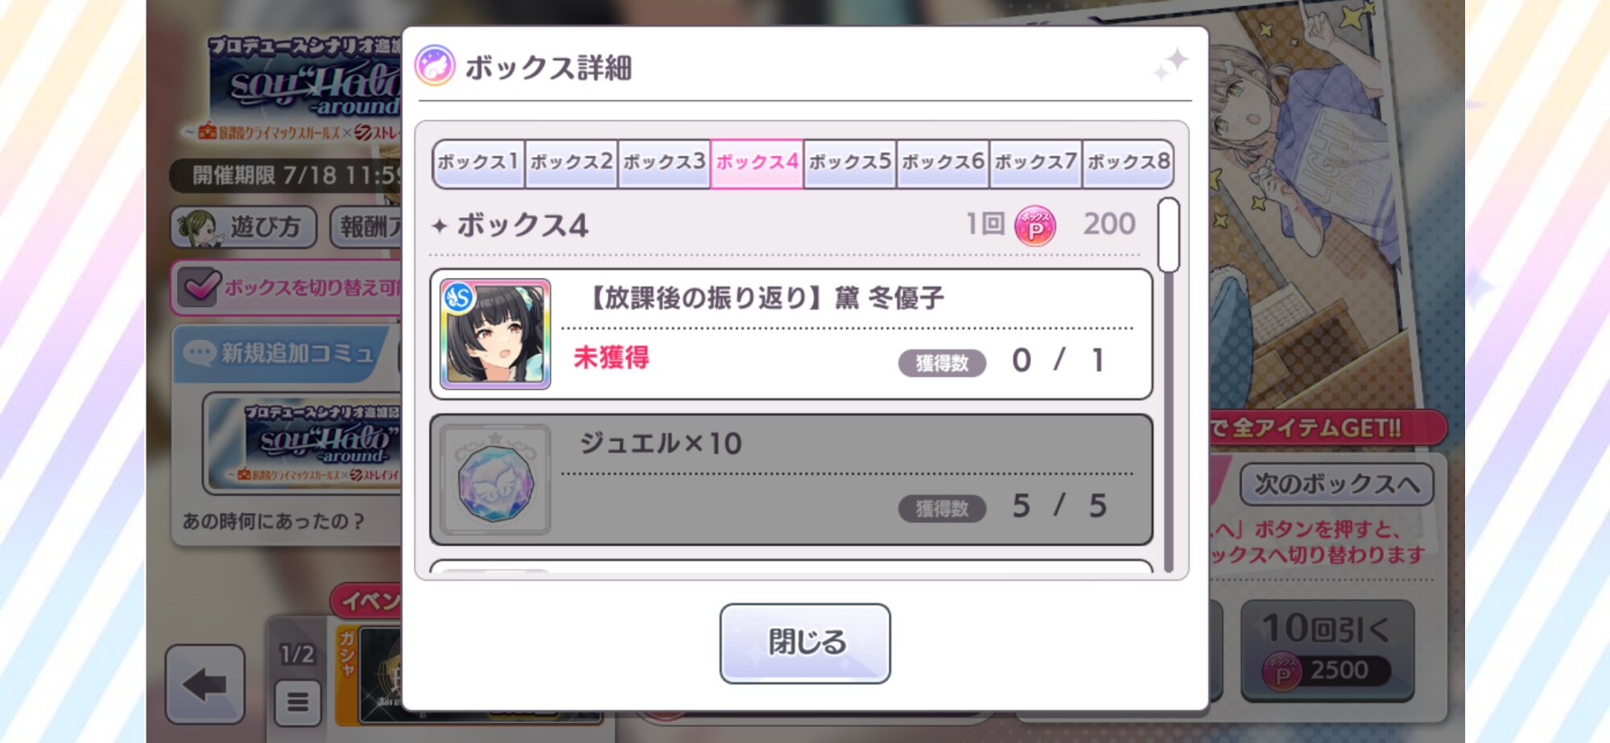Image resolution: width=1610 pixels, height=743 pixels.
Task: Click the 新規追加コミュ speech bubble icon
Action: pos(199,353)
